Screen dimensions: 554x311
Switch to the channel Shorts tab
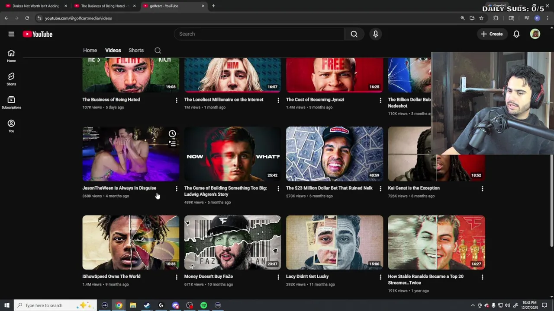coord(136,51)
